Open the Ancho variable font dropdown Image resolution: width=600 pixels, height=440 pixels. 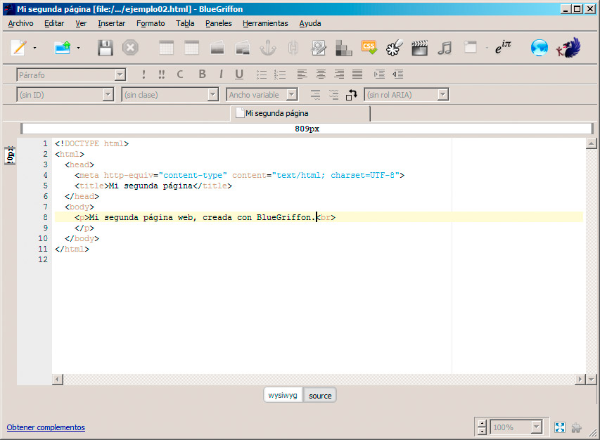262,94
